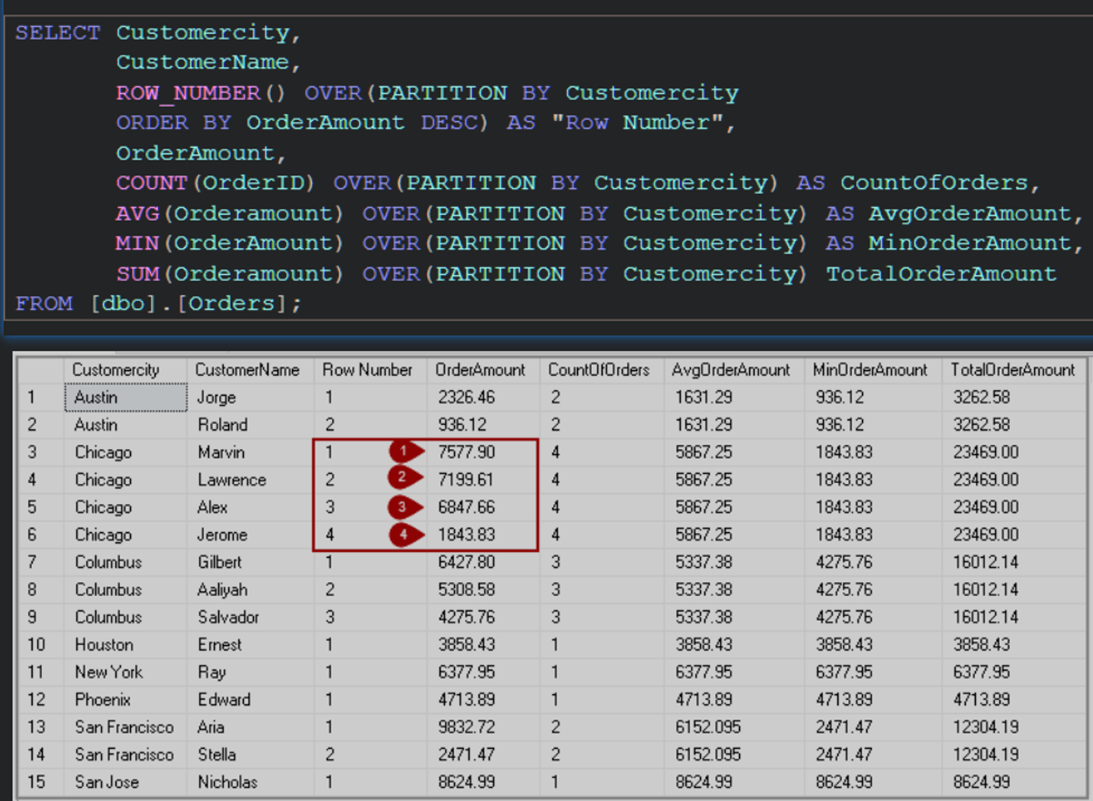Click the Ernest customer name cell

click(x=250, y=645)
